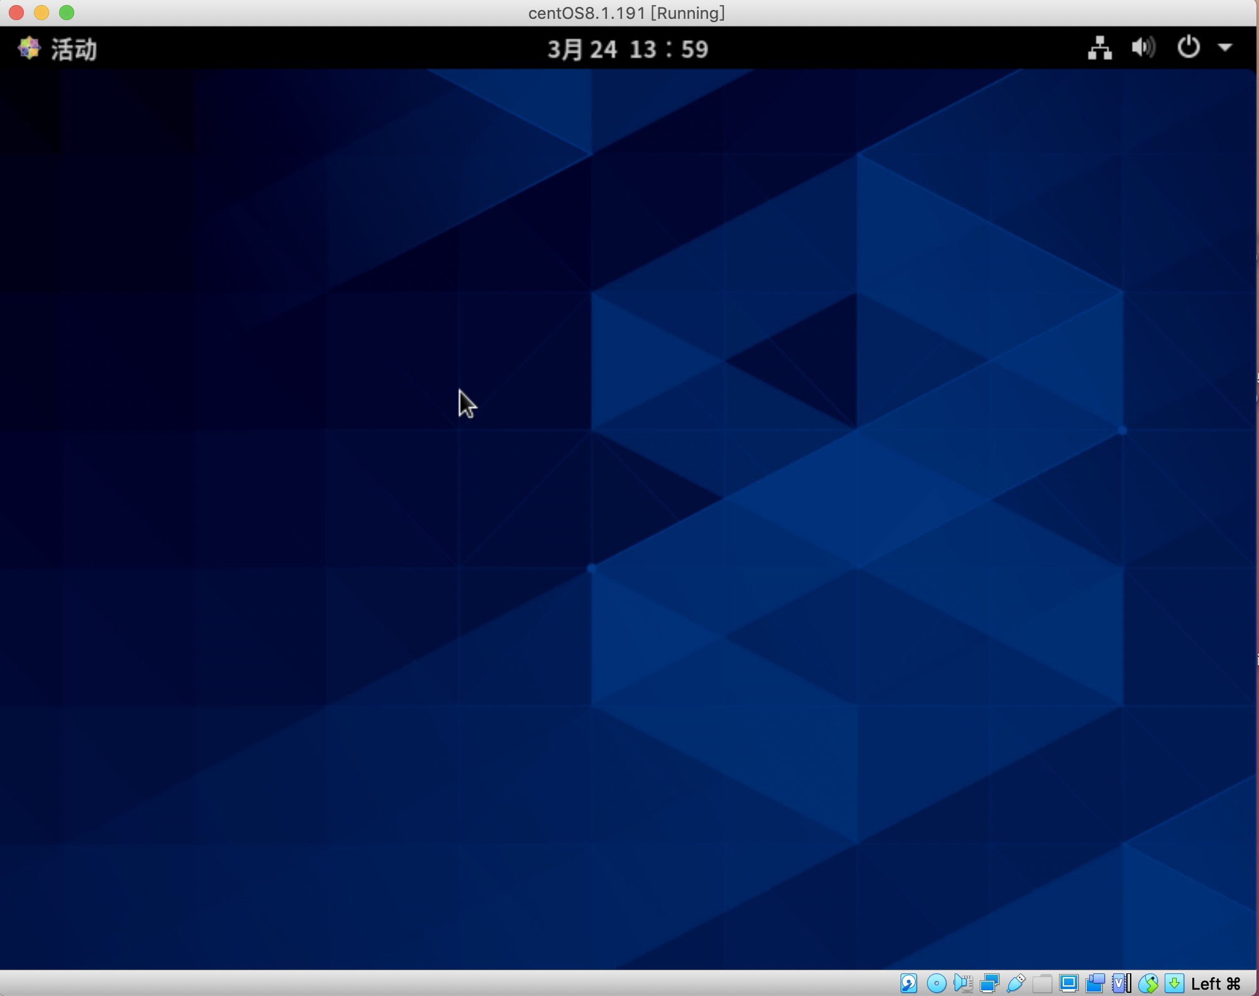Open the 活动 Activities overview
1259x996 pixels.
pyautogui.click(x=74, y=49)
